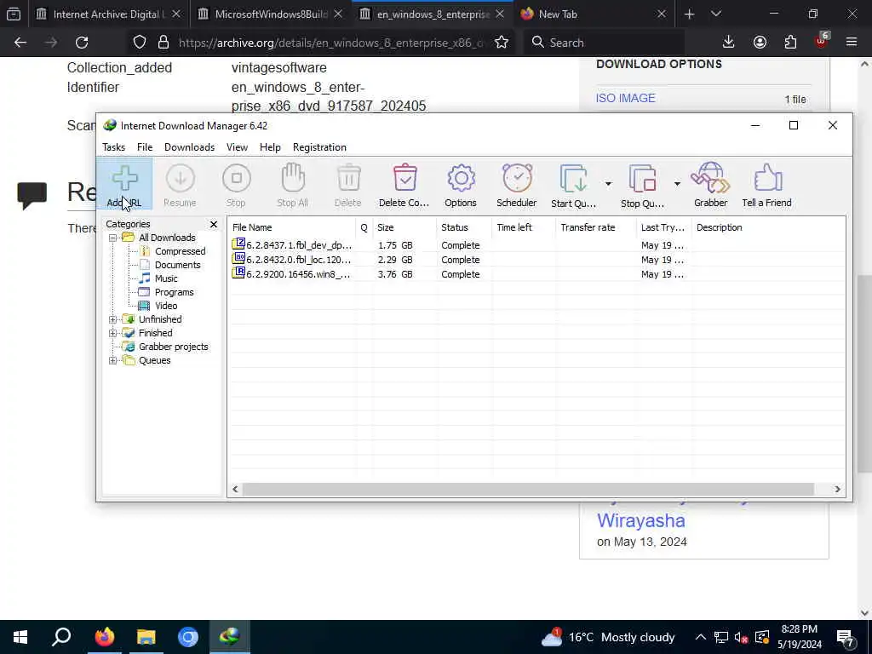Click the Firefox back arrow
The width and height of the screenshot is (872, 654).
(20, 43)
